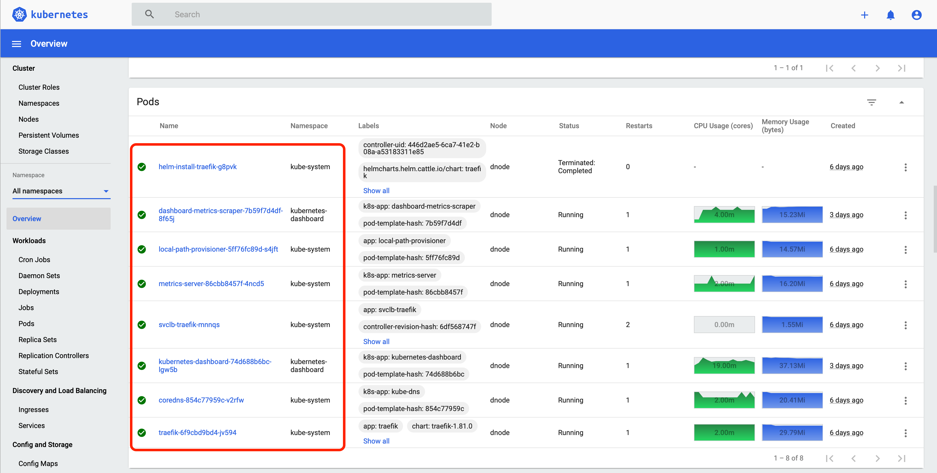Click the 19.00m CPU usage graph
The width and height of the screenshot is (937, 473).
pyautogui.click(x=724, y=366)
